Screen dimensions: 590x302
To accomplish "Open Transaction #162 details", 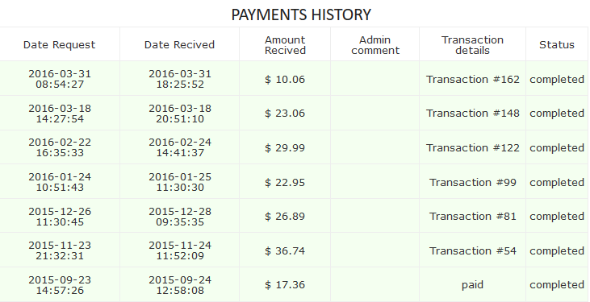I will pos(473,79).
